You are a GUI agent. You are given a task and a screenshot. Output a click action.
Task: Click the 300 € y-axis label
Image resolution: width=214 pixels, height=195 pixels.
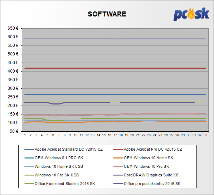tap(13, 88)
